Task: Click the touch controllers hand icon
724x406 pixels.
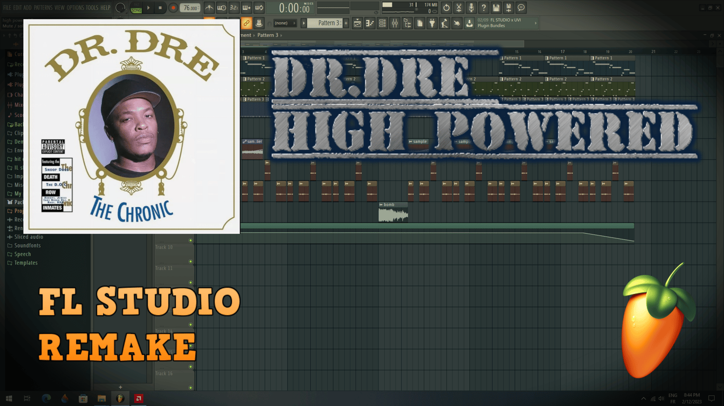Action: click(457, 23)
